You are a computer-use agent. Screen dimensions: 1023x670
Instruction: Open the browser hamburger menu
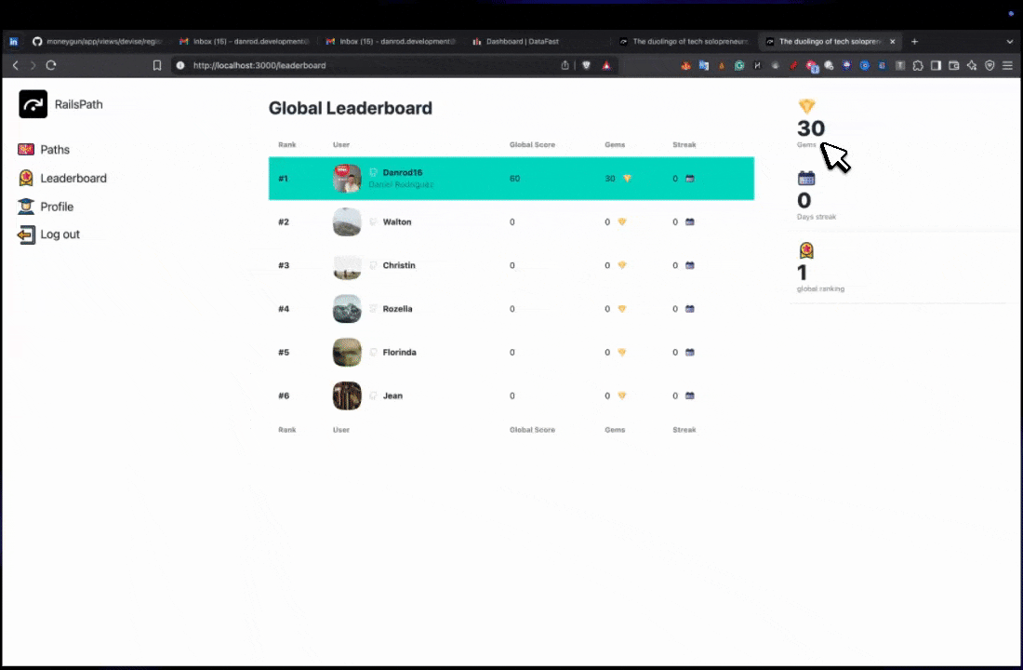coord(1007,66)
